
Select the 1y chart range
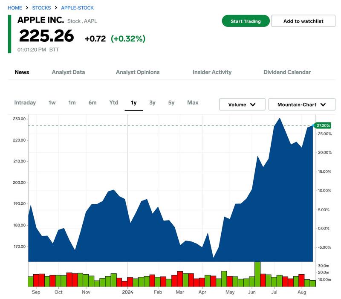pos(134,103)
